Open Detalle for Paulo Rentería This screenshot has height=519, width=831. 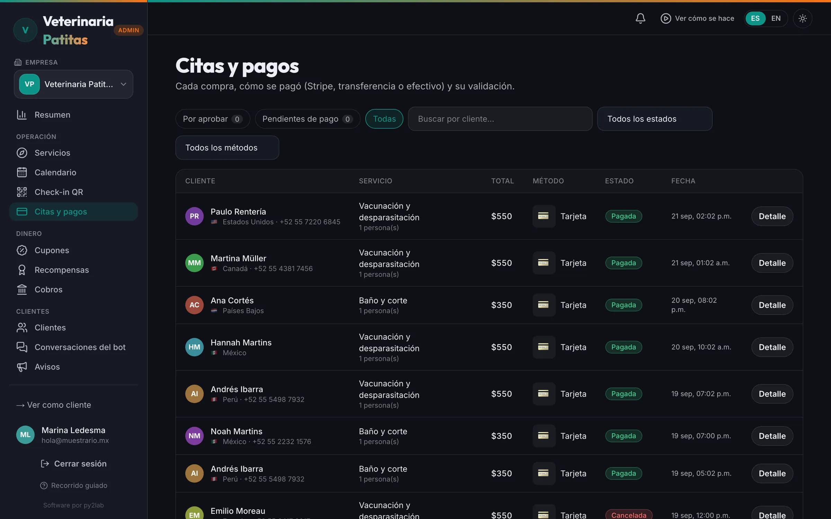[x=772, y=216]
